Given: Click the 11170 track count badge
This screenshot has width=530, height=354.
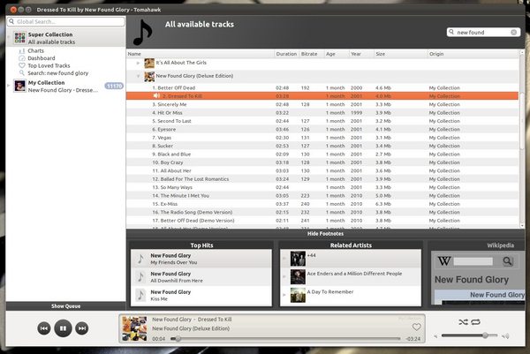Looking at the screenshot, I should click(114, 86).
